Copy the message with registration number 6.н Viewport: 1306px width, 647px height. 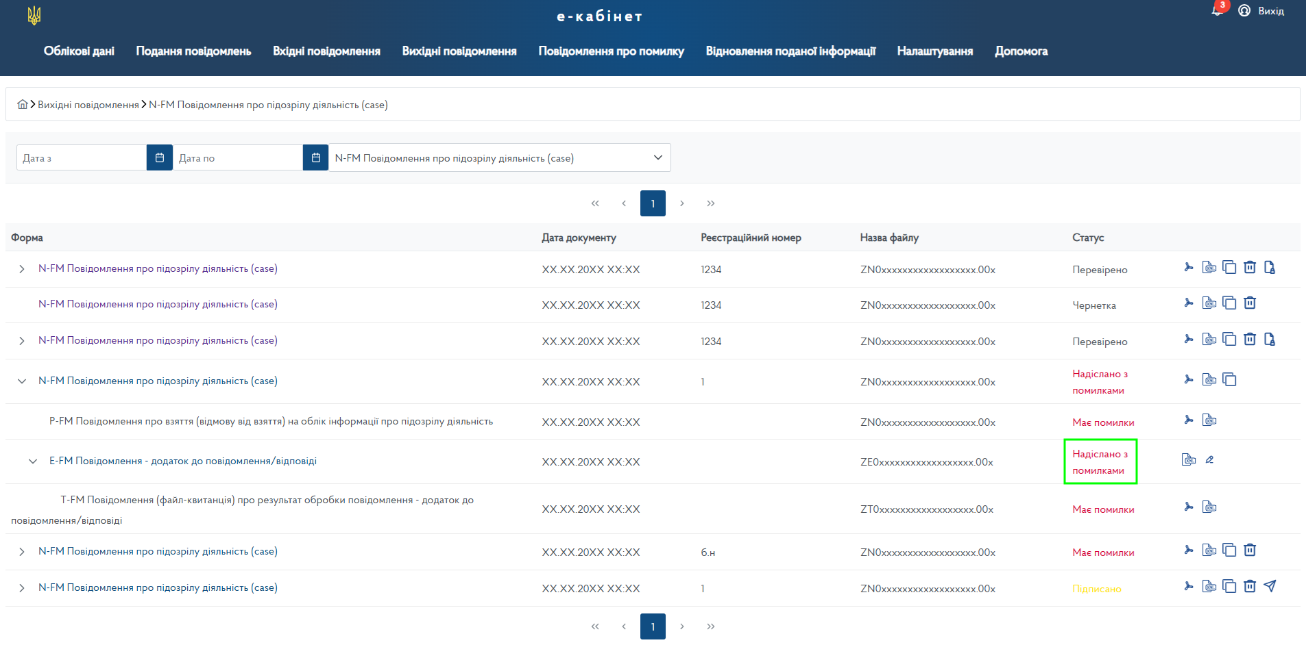(x=1230, y=550)
